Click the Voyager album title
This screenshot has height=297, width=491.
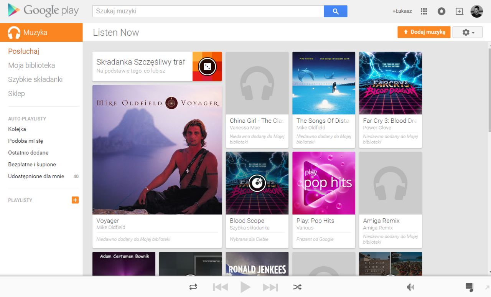pyautogui.click(x=108, y=221)
